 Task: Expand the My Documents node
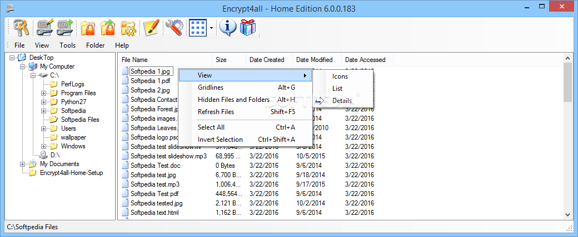pyautogui.click(x=23, y=164)
